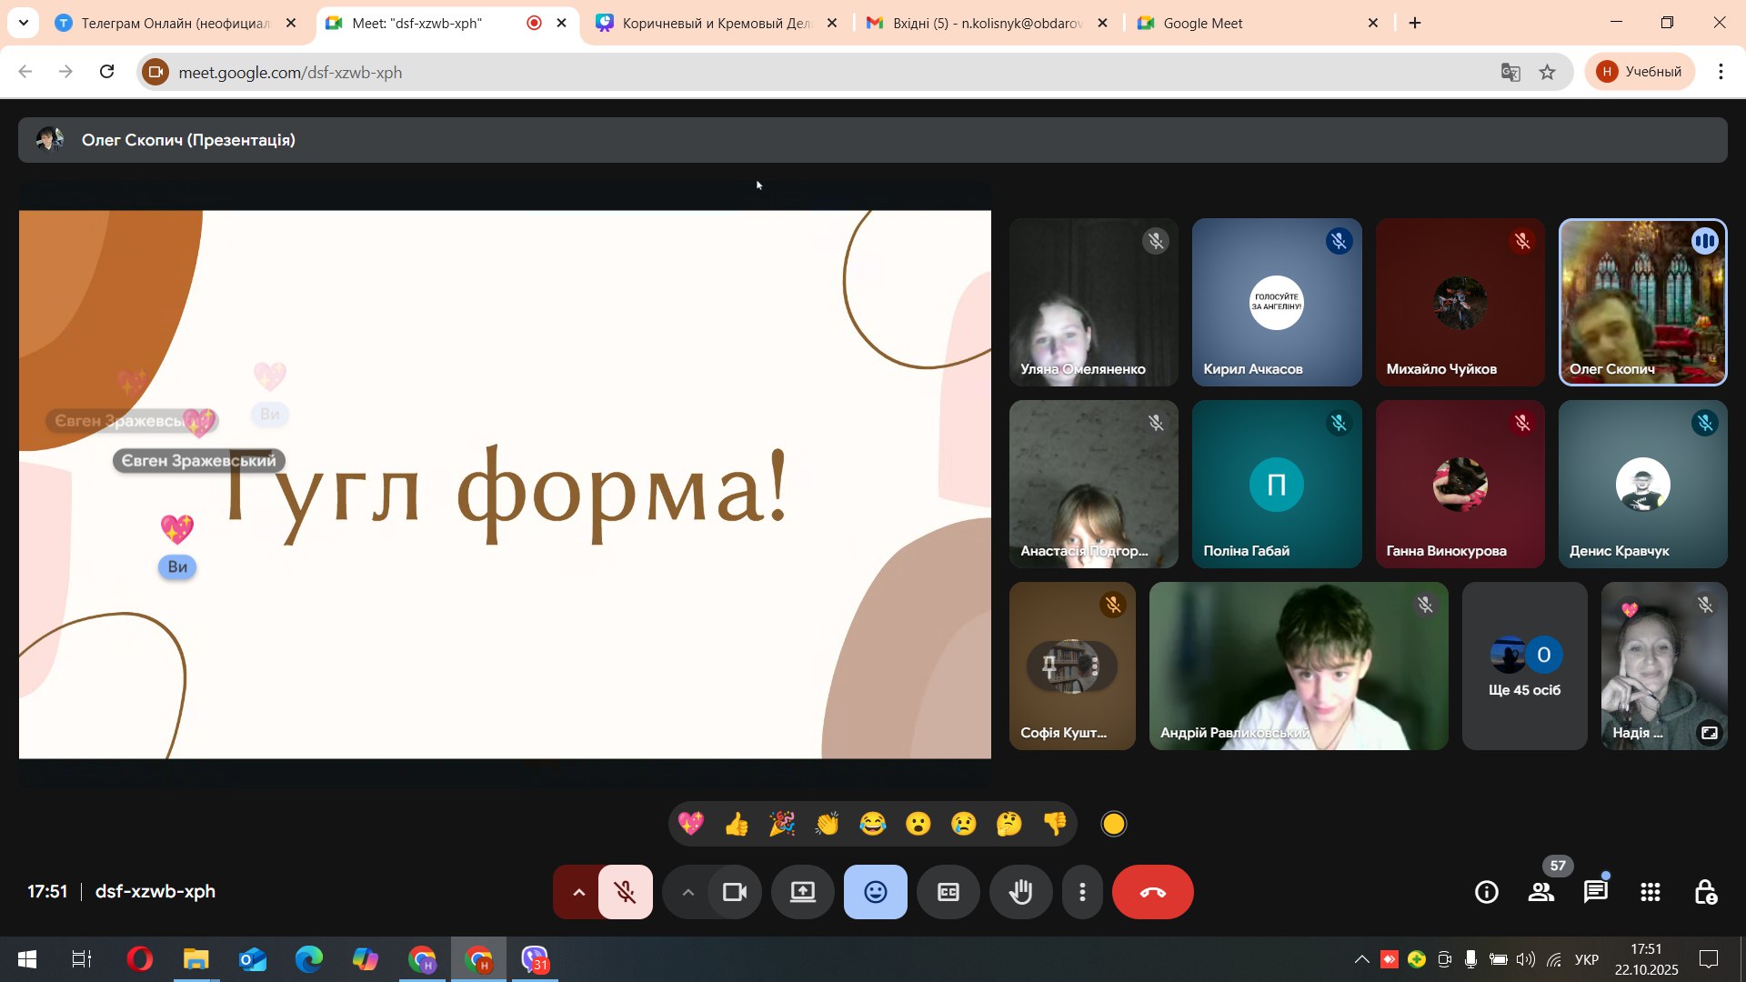The width and height of the screenshot is (1746, 982).
Task: Click the Андрій Равликовський video tile
Action: coord(1298,666)
